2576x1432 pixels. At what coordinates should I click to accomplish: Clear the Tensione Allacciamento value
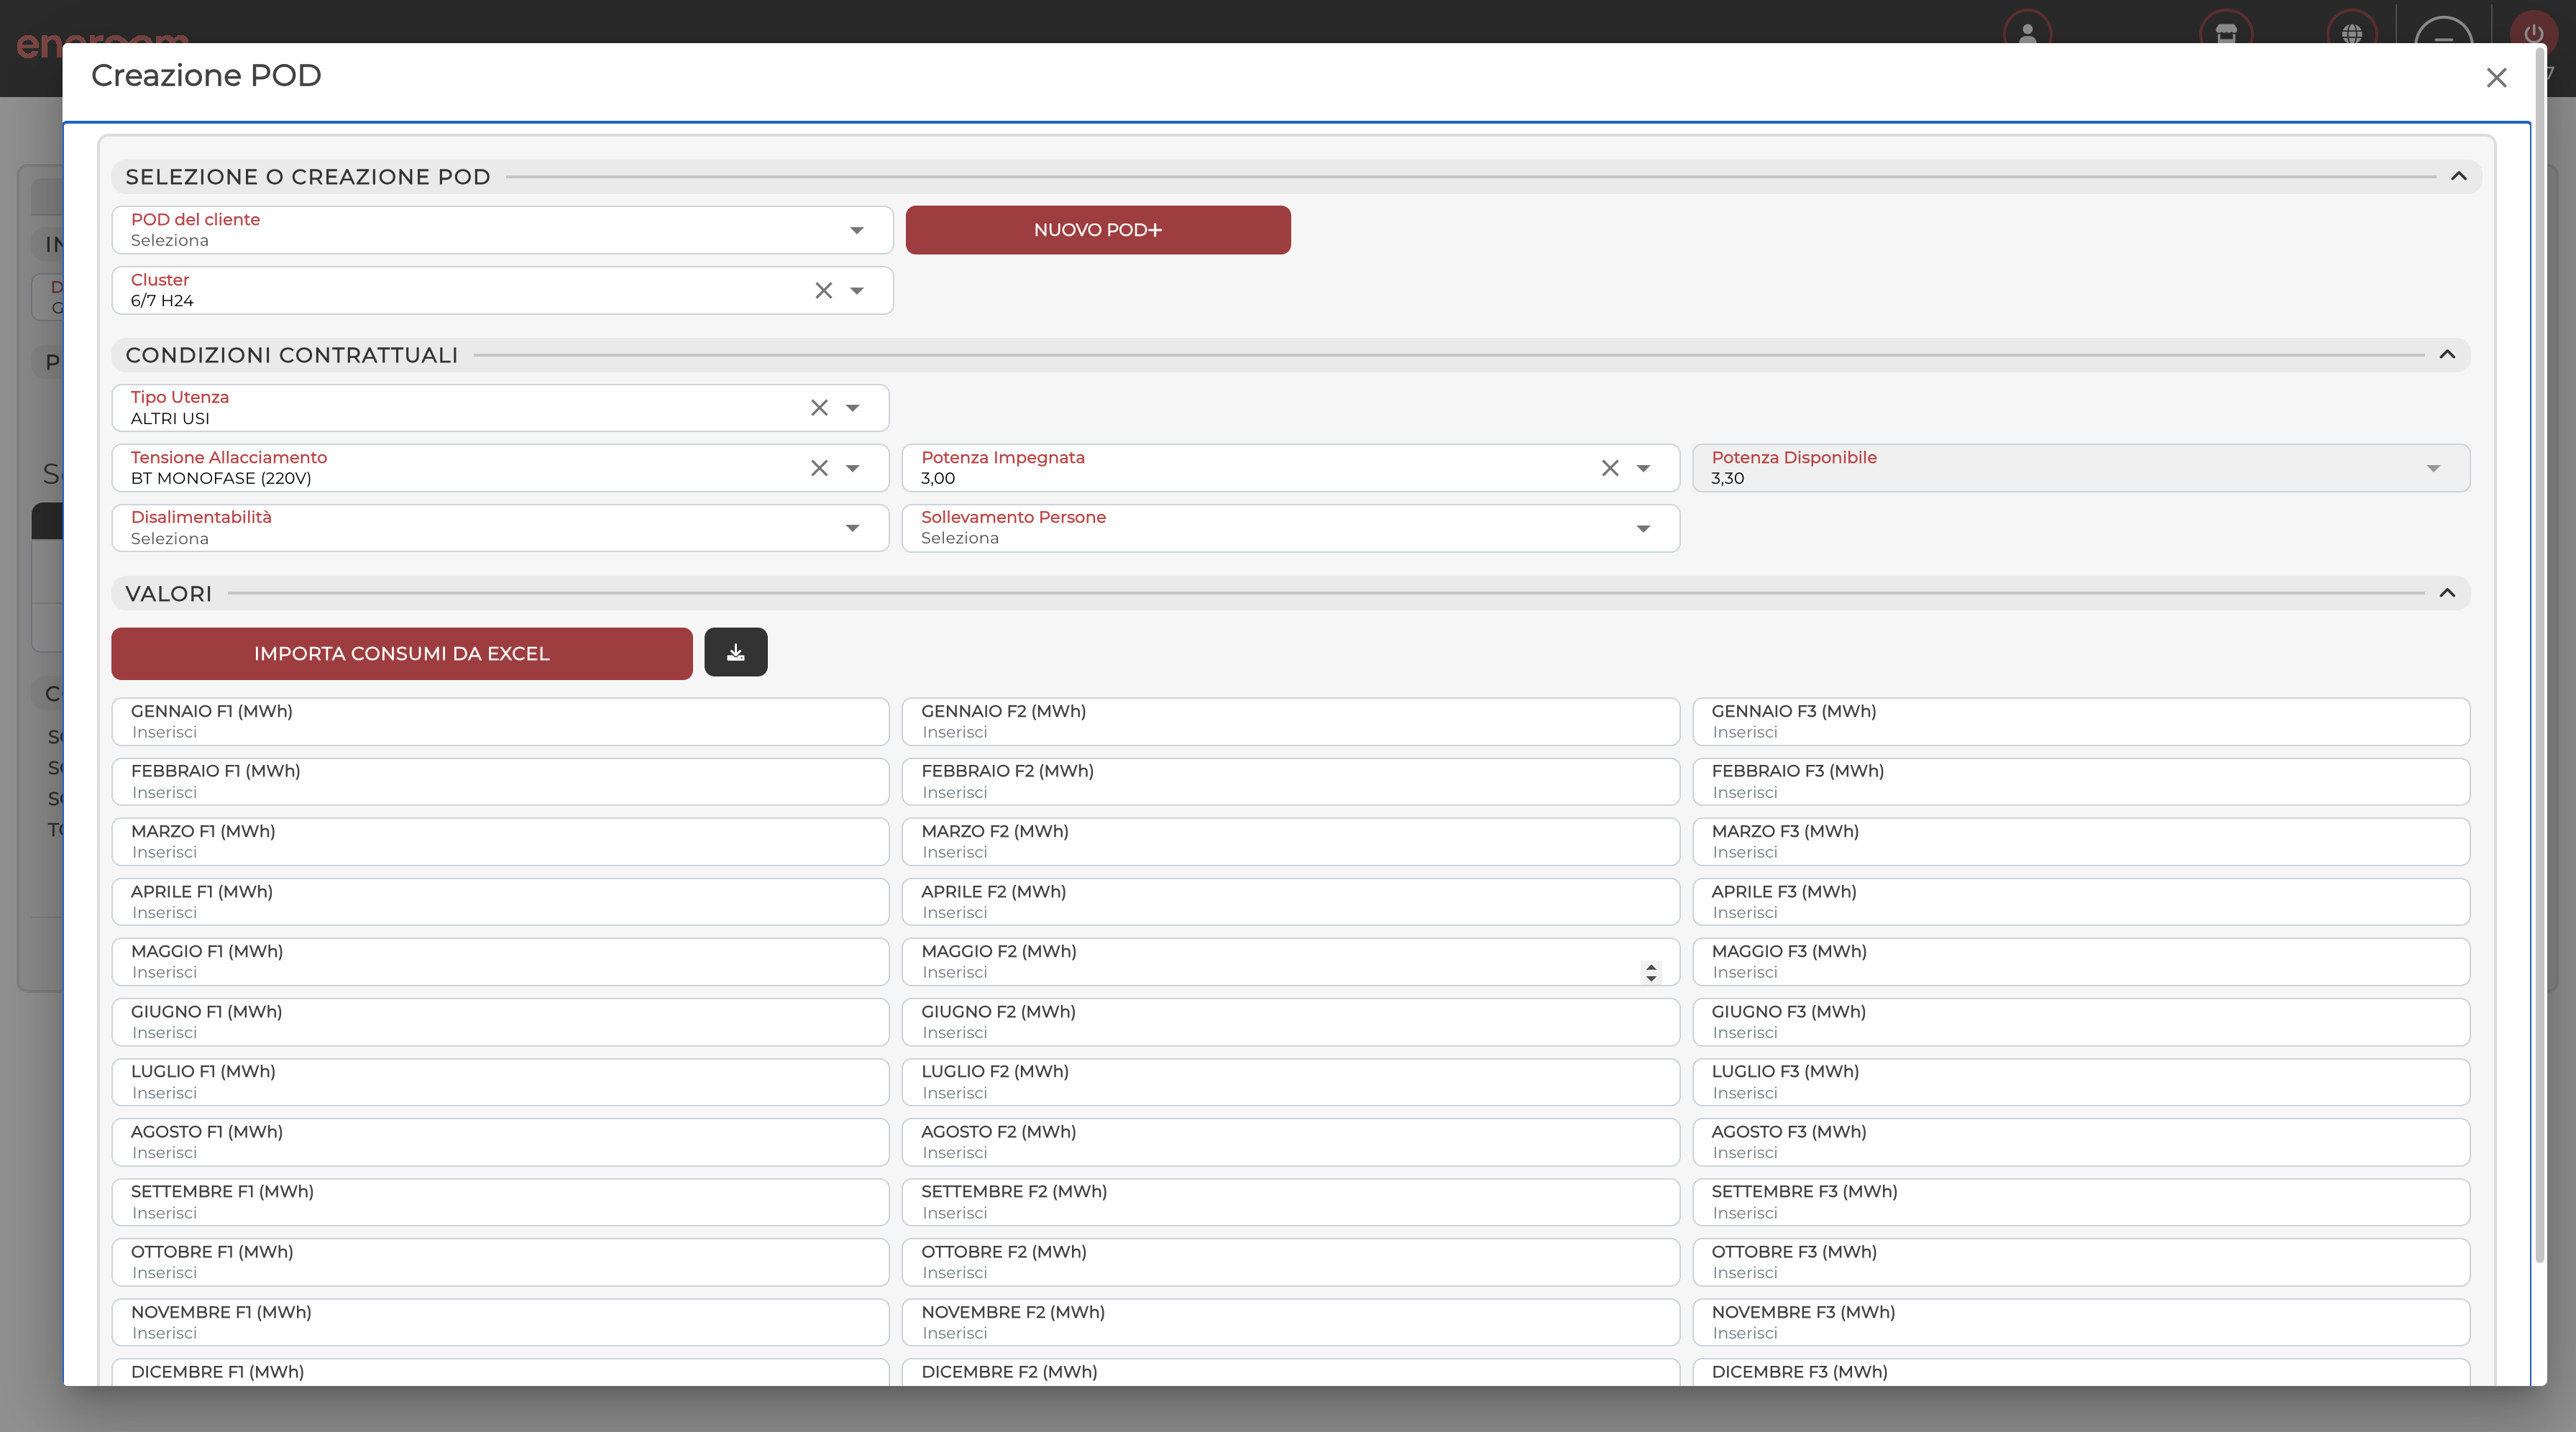tap(819, 468)
